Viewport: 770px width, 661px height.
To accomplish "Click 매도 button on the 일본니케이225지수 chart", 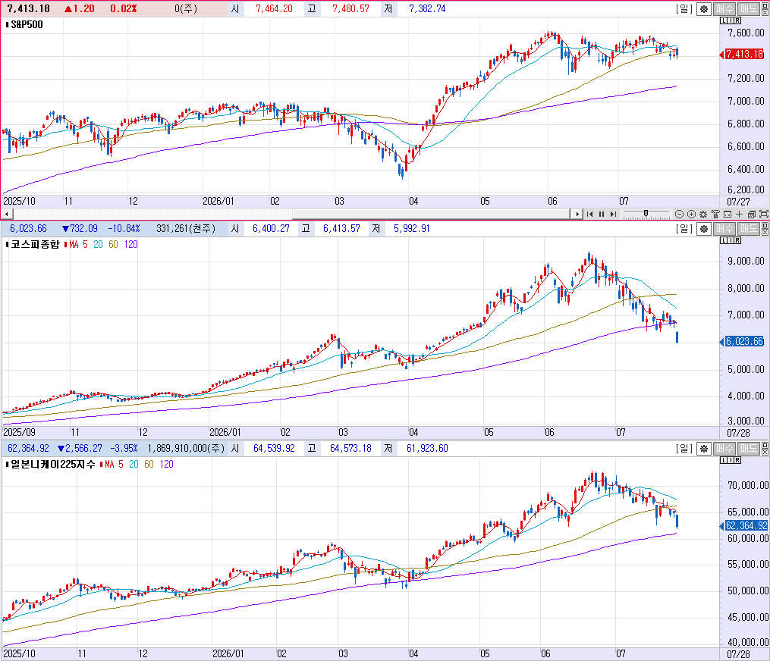I will click(749, 449).
